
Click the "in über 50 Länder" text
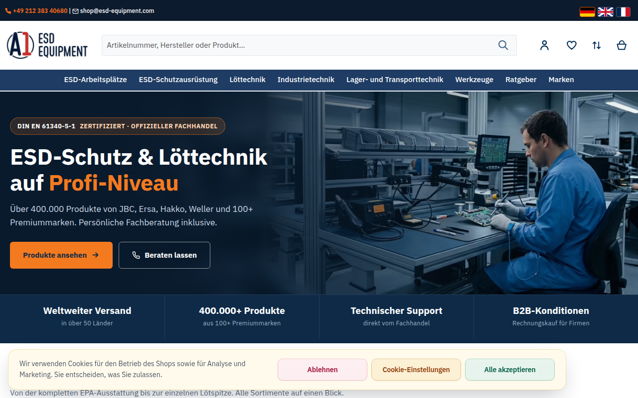tap(87, 323)
